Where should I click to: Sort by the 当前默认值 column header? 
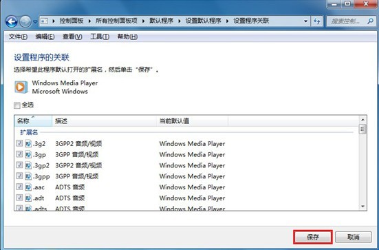(x=192, y=121)
